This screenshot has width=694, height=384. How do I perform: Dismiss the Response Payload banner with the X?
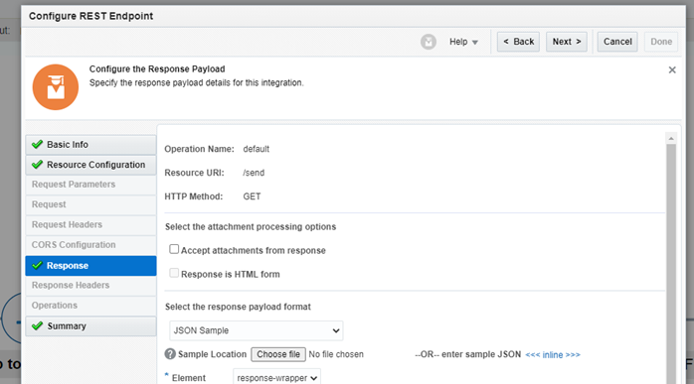[x=672, y=69]
